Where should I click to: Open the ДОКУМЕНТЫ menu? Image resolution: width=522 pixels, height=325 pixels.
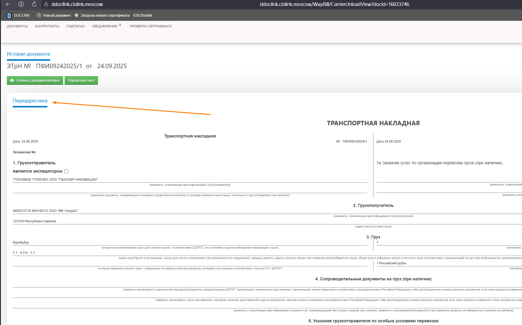[x=17, y=26]
